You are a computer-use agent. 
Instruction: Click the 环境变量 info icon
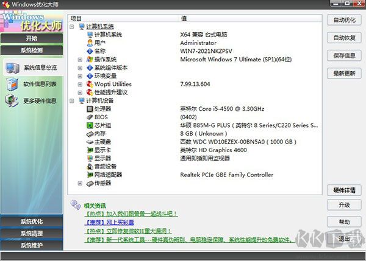[90, 76]
